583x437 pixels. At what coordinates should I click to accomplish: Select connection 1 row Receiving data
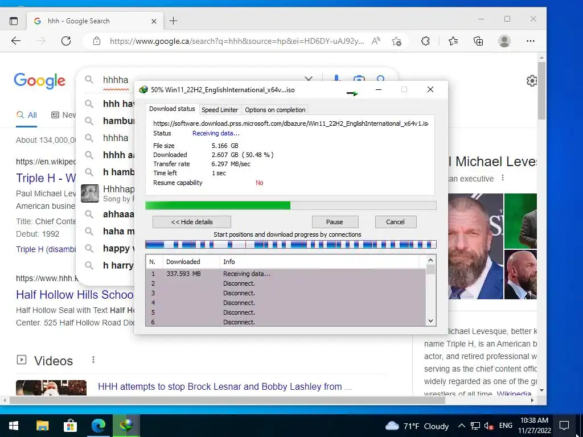[x=286, y=274]
